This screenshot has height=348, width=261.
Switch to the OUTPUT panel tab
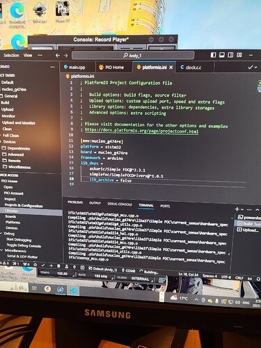[x=95, y=203]
